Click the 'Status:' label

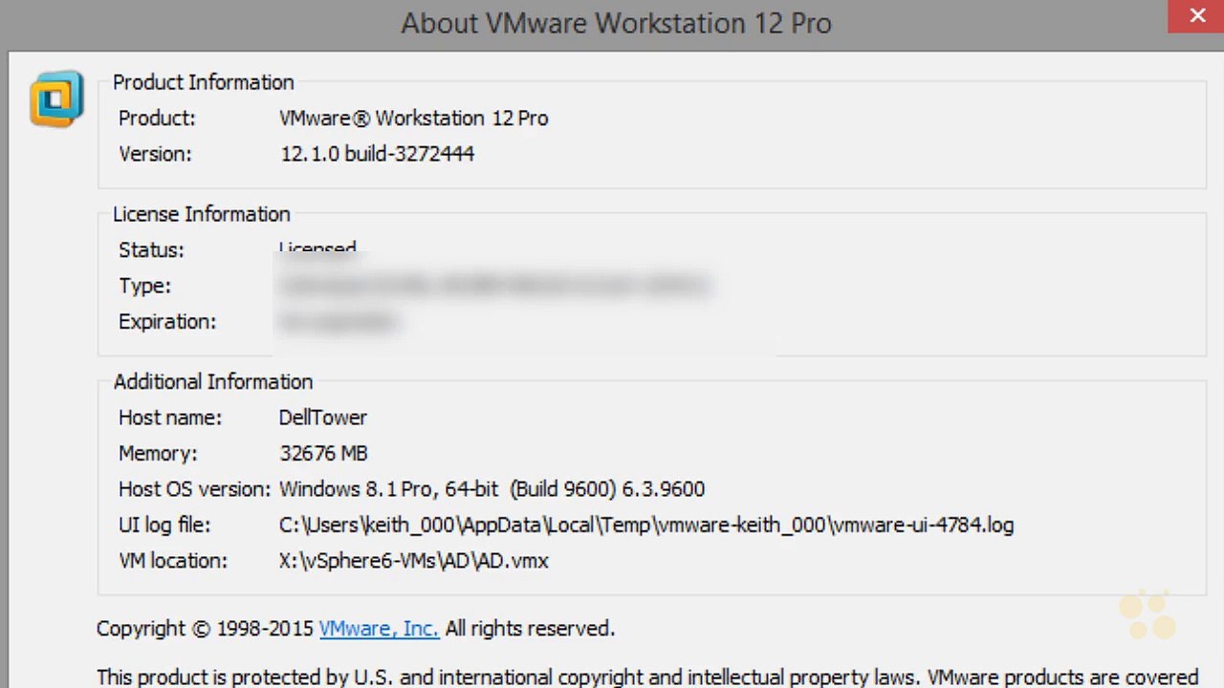151,250
